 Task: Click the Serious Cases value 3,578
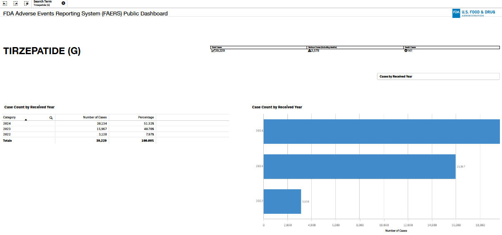click(315, 50)
